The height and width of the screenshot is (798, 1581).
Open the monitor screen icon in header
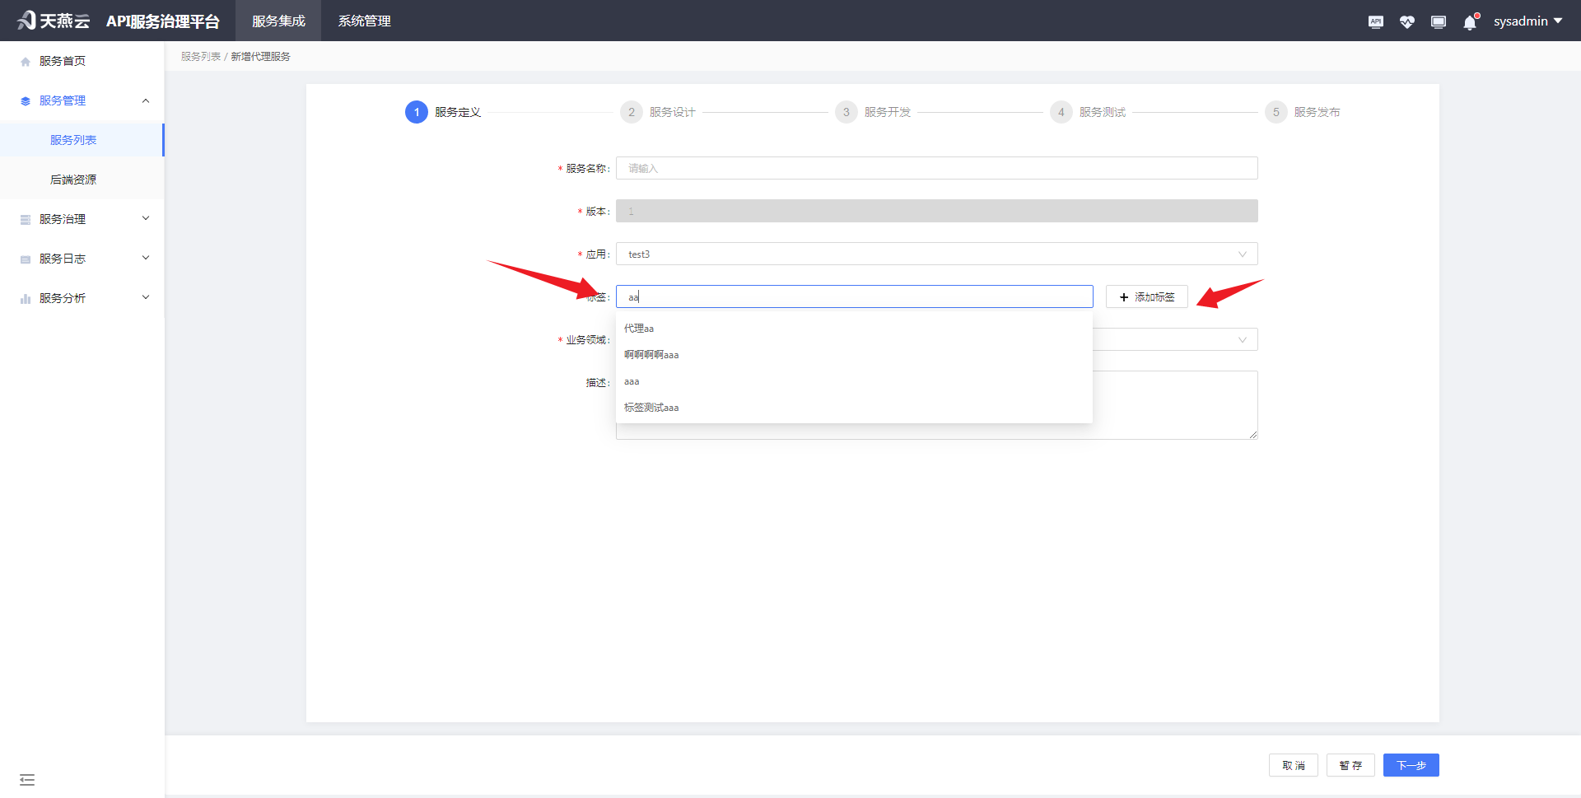click(1439, 21)
